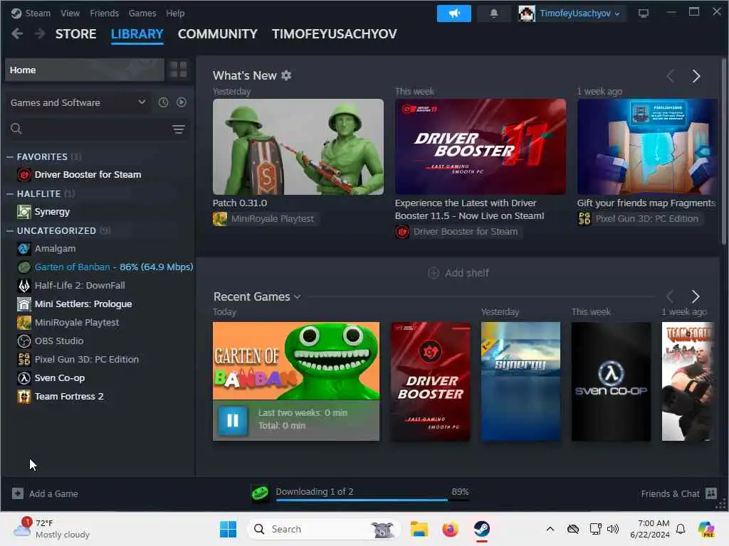Click Add shelf button
The image size is (729, 546).
point(458,273)
